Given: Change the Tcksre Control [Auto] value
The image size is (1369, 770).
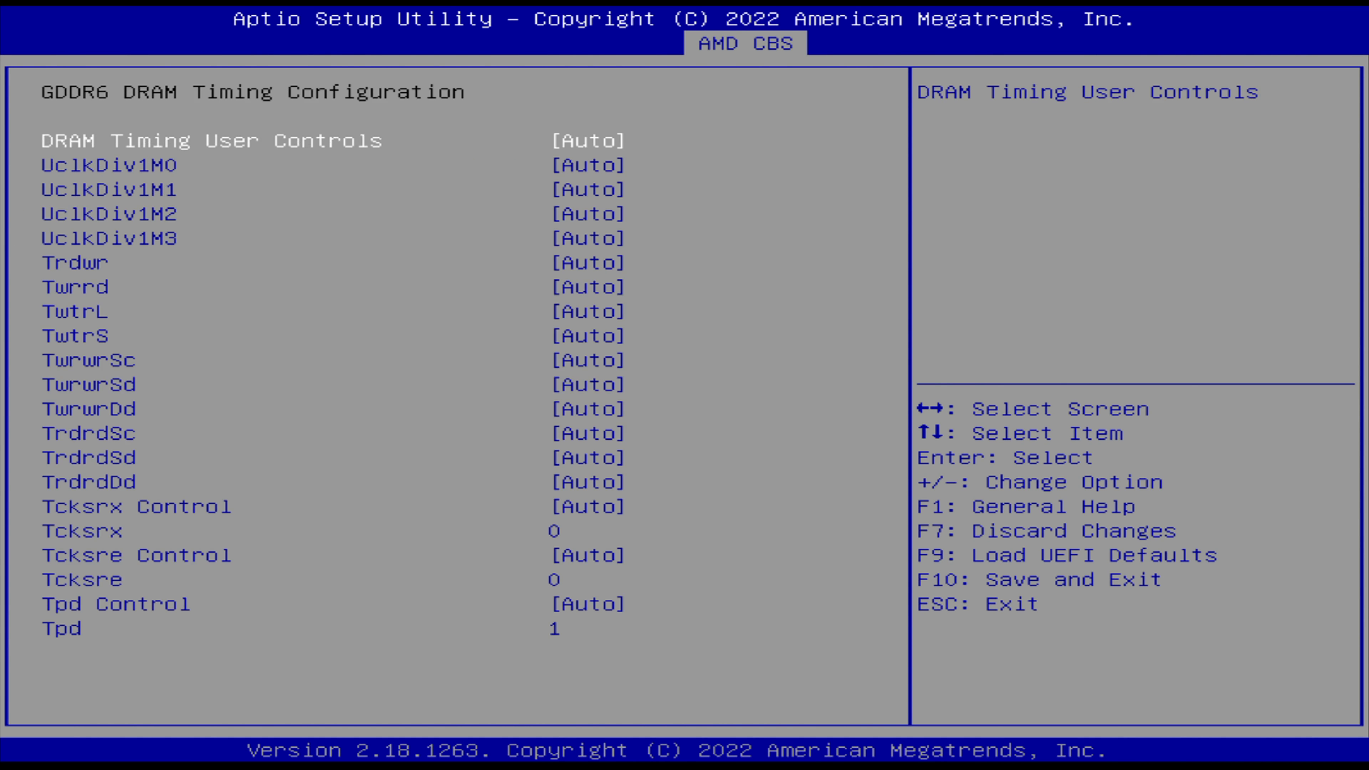Looking at the screenshot, I should coord(588,556).
